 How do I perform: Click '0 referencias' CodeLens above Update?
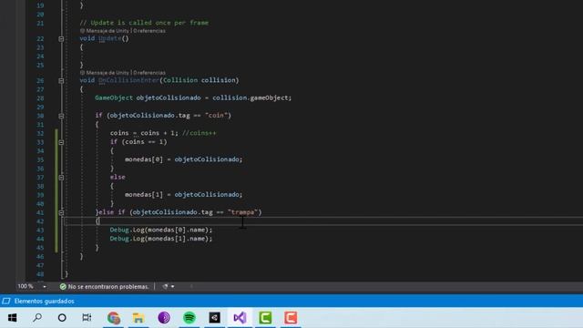click(x=149, y=31)
